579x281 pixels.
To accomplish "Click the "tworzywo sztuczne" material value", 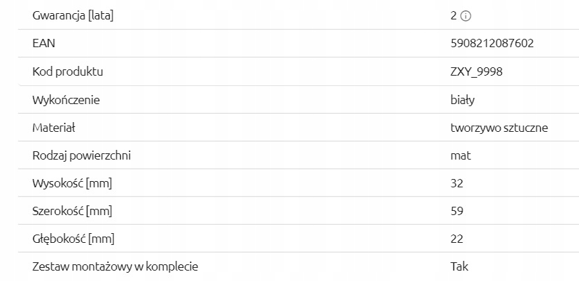I will coord(499,128).
